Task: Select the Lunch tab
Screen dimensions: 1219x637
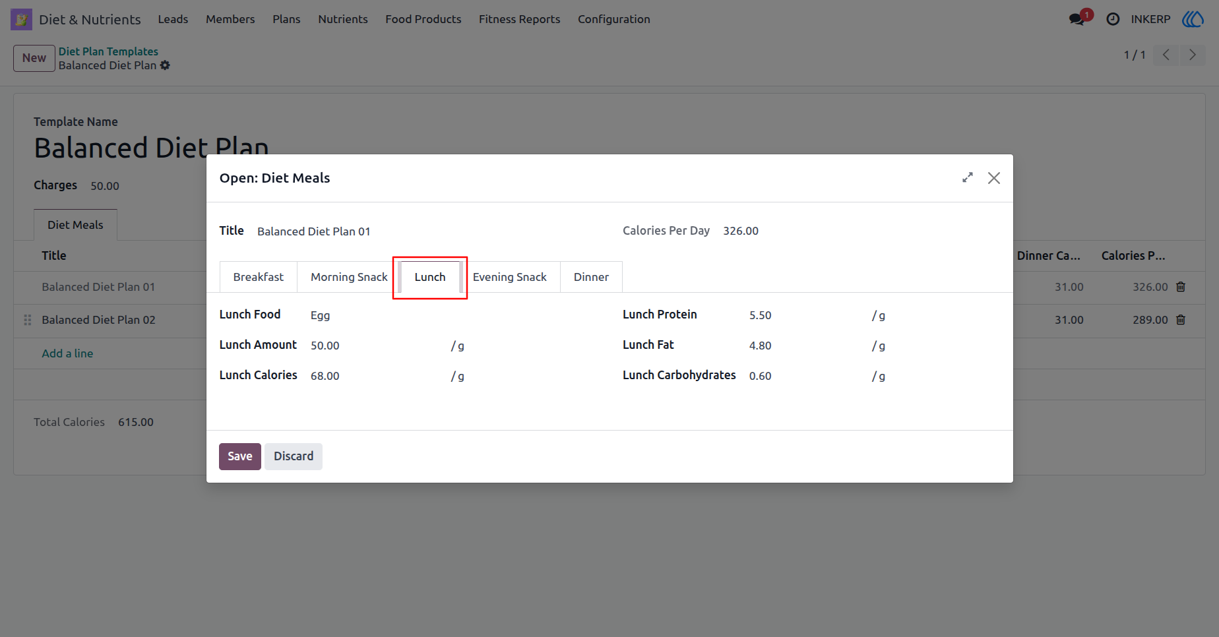Action: [x=430, y=277]
